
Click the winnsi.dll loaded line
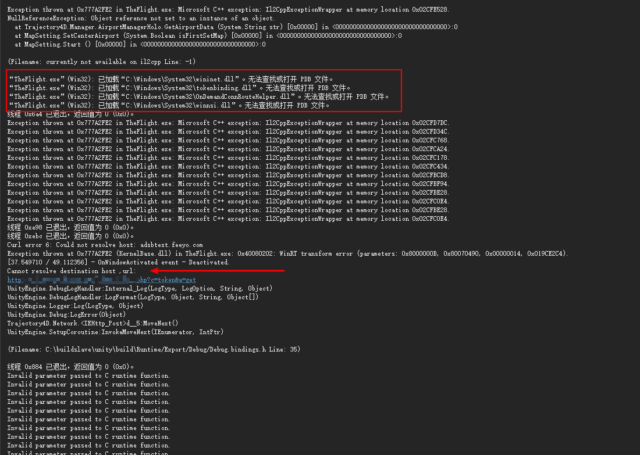pyautogui.click(x=169, y=105)
